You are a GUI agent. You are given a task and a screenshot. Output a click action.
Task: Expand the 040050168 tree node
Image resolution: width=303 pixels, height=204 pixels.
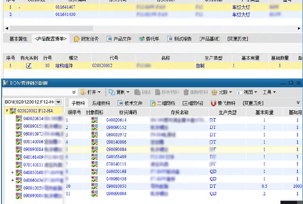click(13, 172)
